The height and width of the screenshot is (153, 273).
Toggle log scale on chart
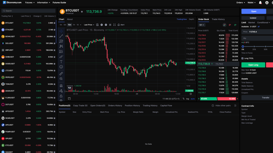[x=187, y=99]
